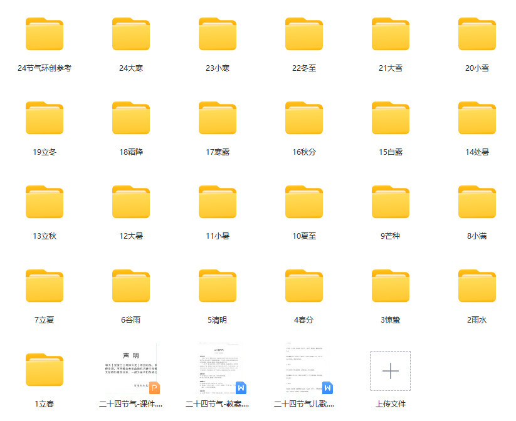The width and height of the screenshot is (516, 421).
Task: Click the 7立夏 folder
Action: coord(45,286)
